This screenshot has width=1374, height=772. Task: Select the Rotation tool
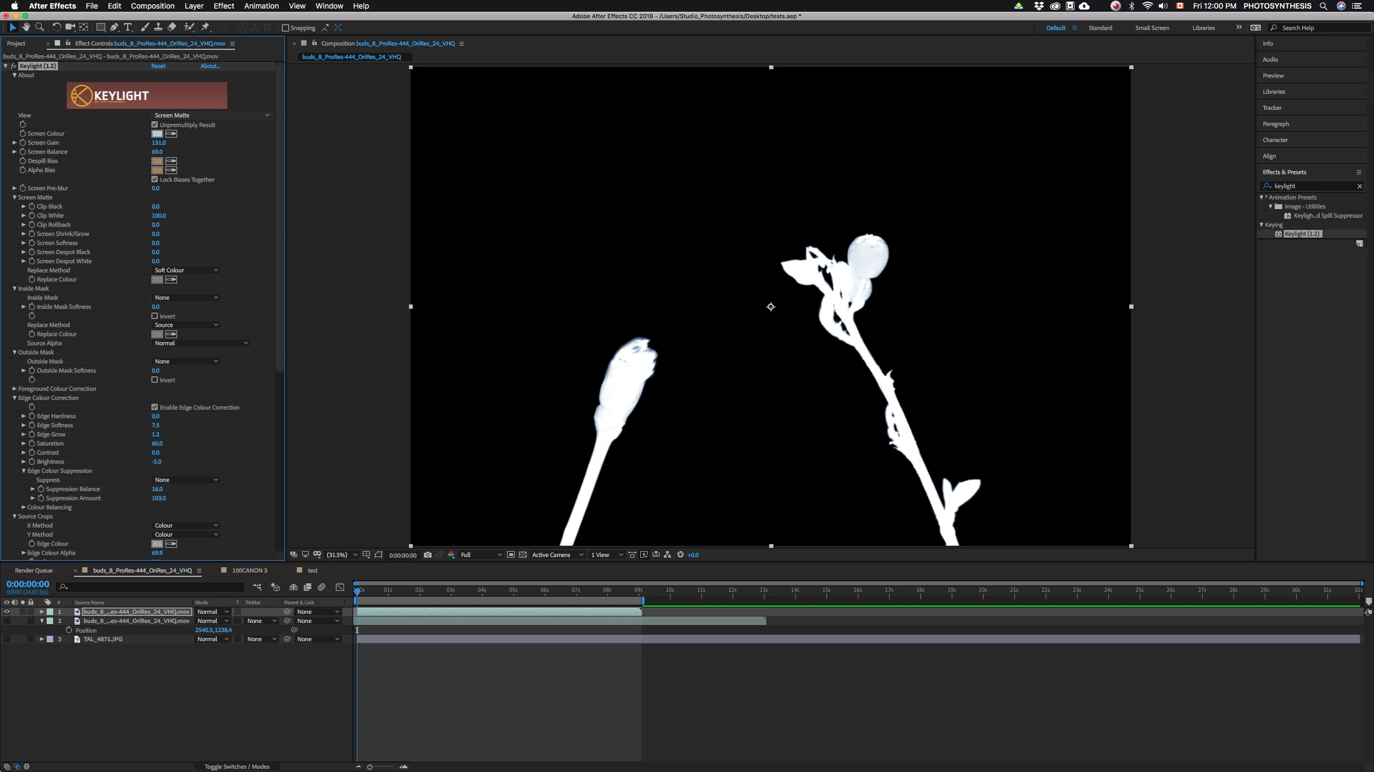coord(56,27)
